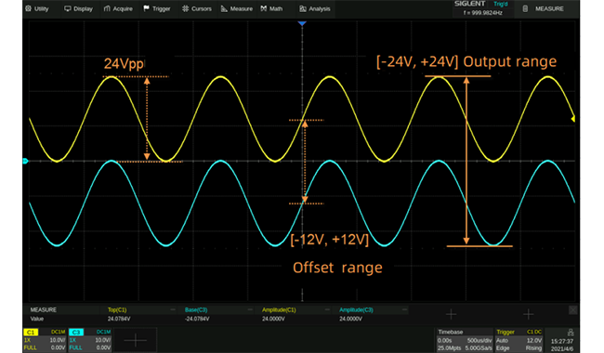Viewport: 604px width, 353px height.
Task: Open the Display menu
Action: (x=78, y=8)
